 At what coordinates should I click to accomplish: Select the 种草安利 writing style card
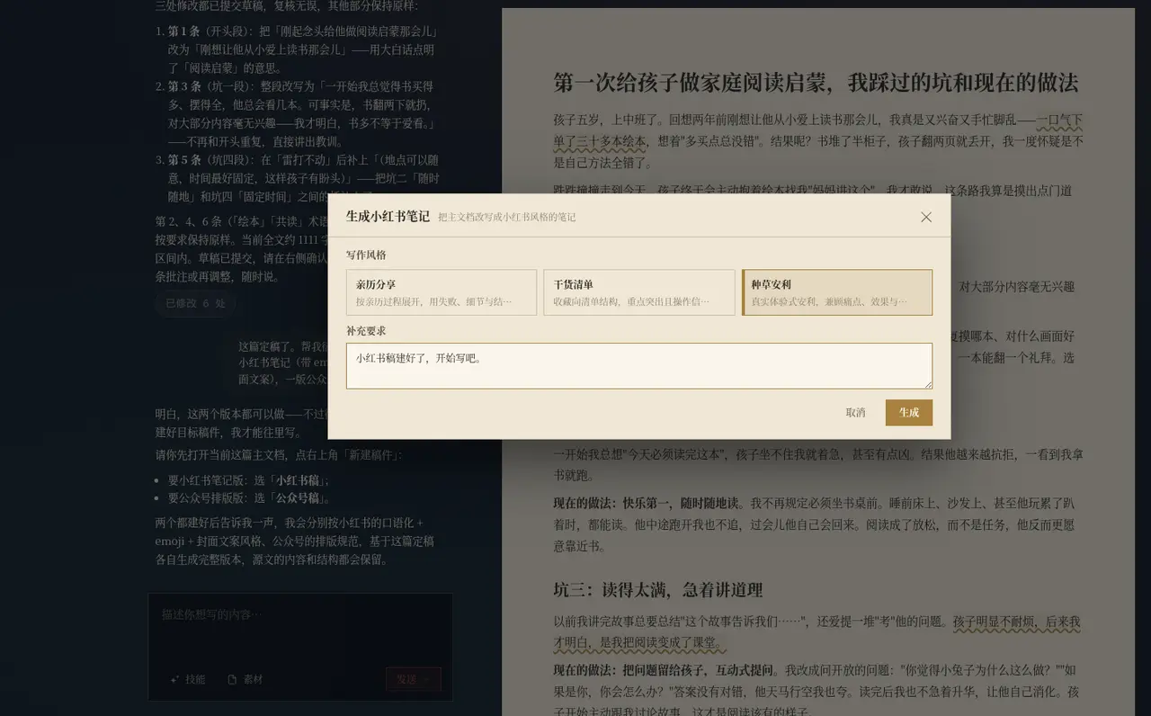[x=837, y=292]
